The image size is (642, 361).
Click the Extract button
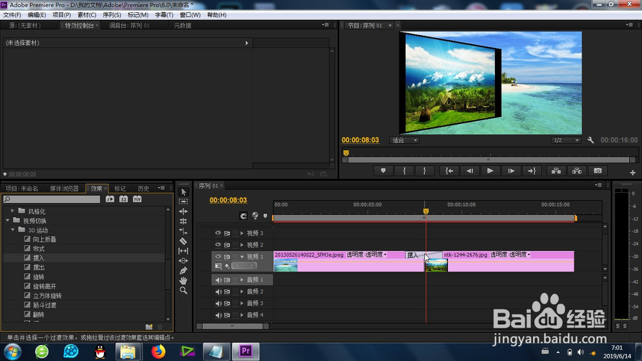tap(577, 171)
